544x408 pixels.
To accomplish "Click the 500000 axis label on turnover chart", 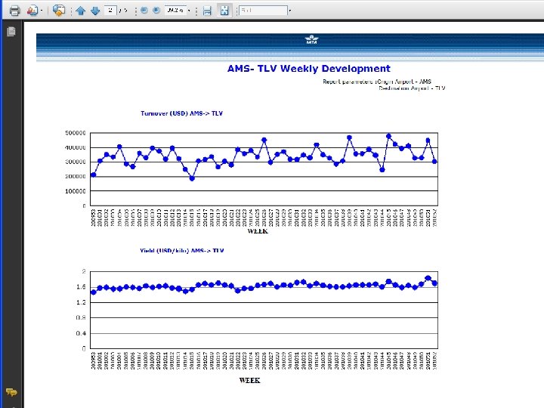I will click(x=76, y=133).
